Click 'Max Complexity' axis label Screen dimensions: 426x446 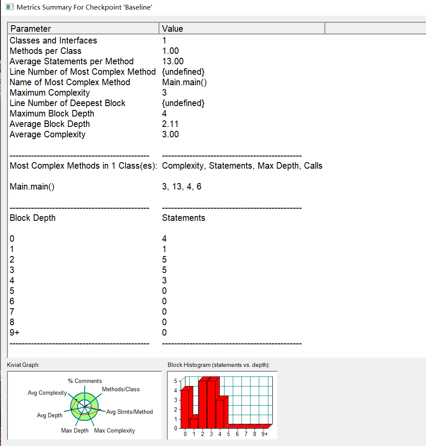click(115, 431)
